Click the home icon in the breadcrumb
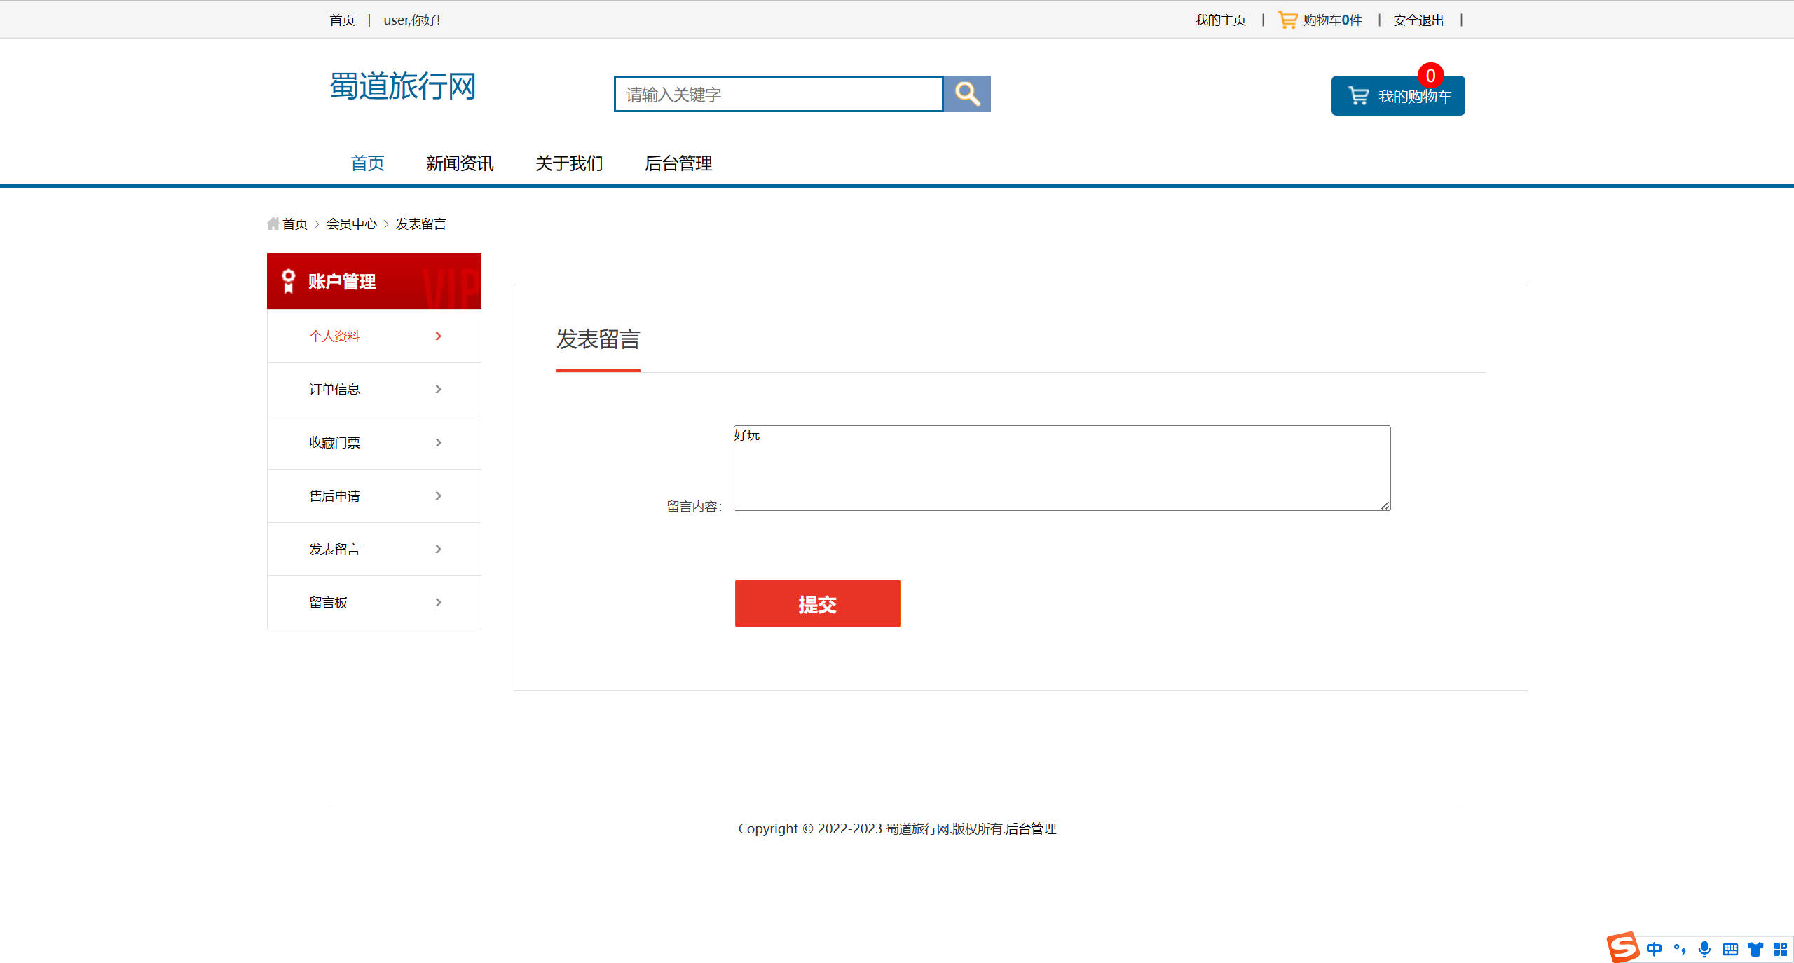Image resolution: width=1794 pixels, height=963 pixels. point(273,223)
